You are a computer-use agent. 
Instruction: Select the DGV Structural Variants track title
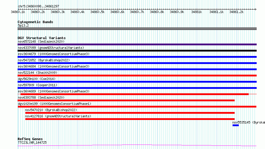pyautogui.click(x=42, y=38)
